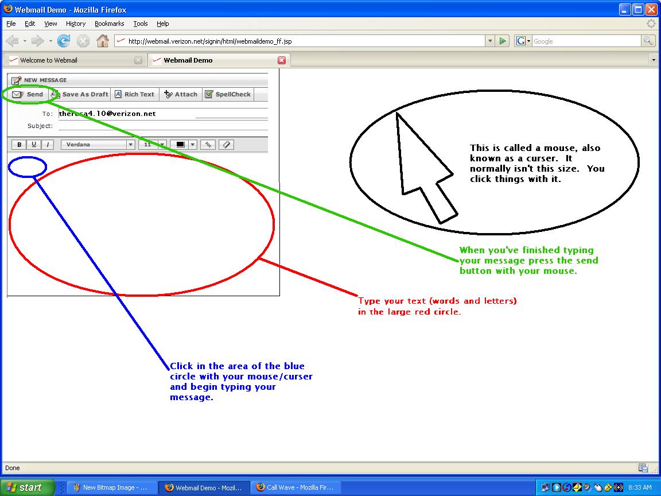Click the Firefox activity throbber icon
661x496 pixels.
[651, 24]
